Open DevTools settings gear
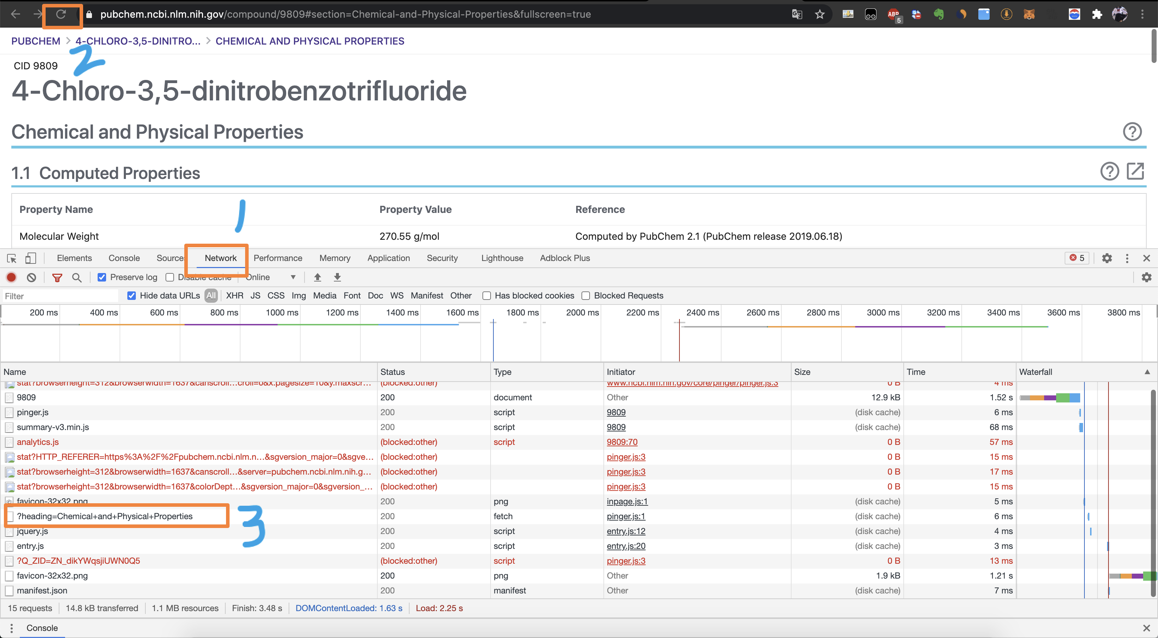This screenshot has width=1158, height=638. point(1106,258)
